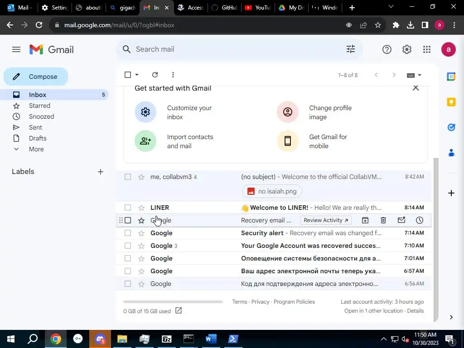
Task: Mark the hovered Recovery email as unread
Action: [x=401, y=220]
